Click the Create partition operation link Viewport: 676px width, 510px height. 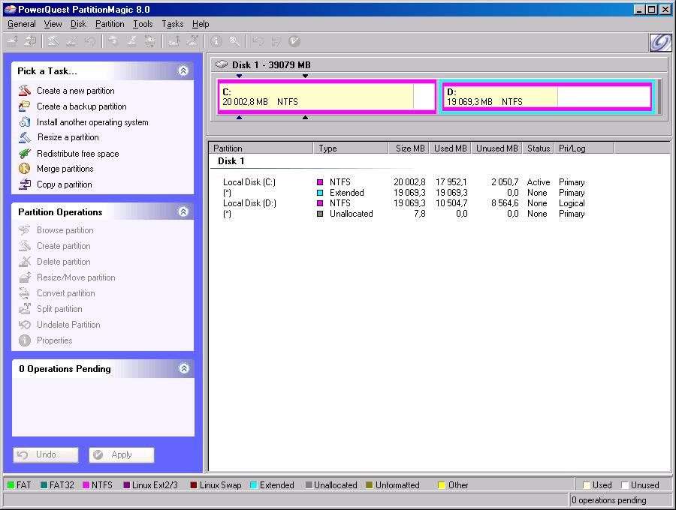point(63,246)
